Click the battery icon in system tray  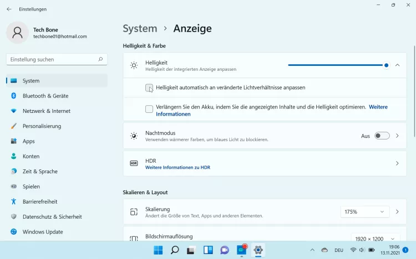tap(372, 250)
